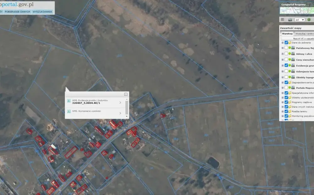This screenshot has width=314, height=195.
Task: Click WMS icon next to Ceny nieruchomości layer
Action: click(293, 60)
